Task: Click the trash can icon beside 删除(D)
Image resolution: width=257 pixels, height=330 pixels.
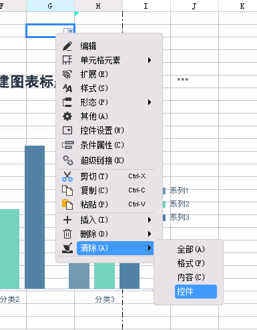Action: pyautogui.click(x=67, y=234)
